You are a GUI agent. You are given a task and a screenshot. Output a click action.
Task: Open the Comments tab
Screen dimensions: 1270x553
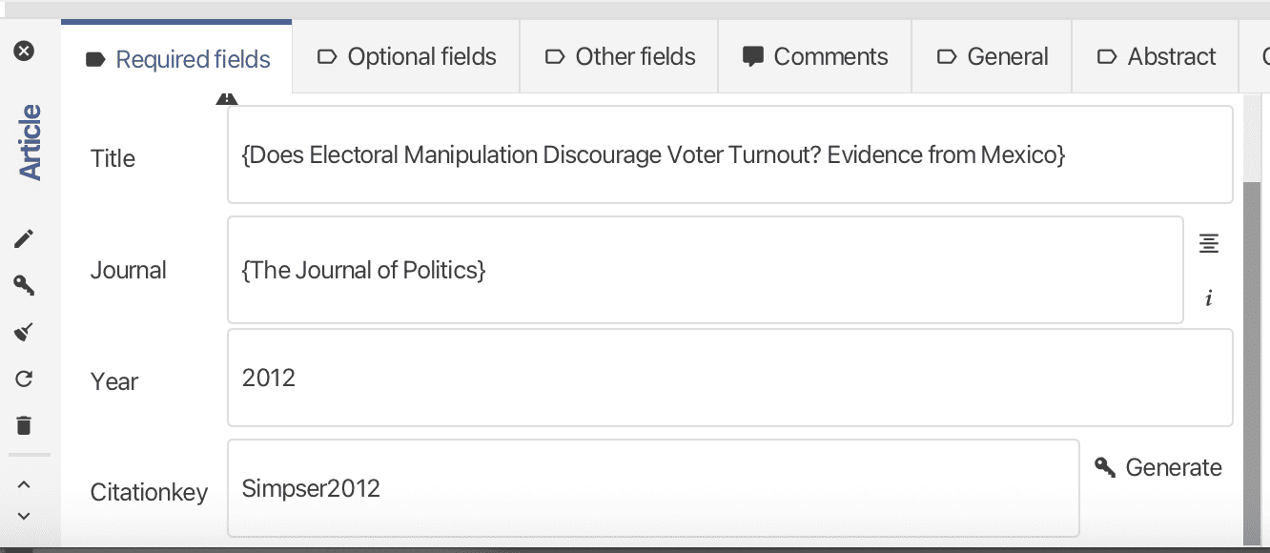[815, 57]
